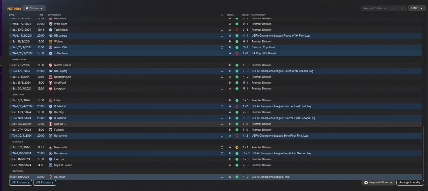Click the AC Milan club badge
The height and width of the screenshot is (191, 428).
(x=50, y=177)
